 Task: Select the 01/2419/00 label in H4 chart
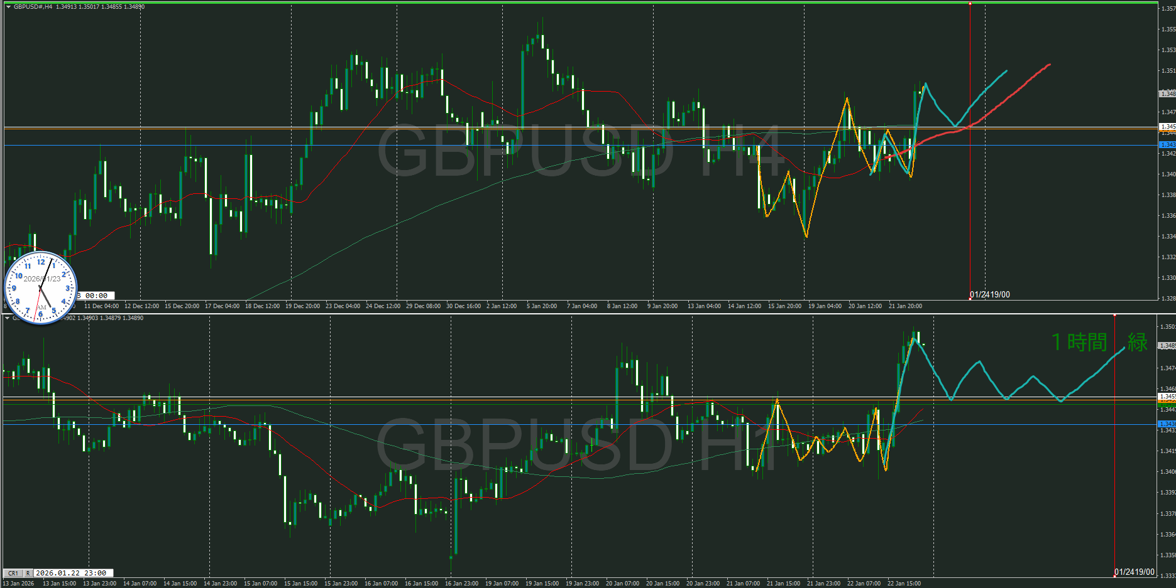coord(989,294)
